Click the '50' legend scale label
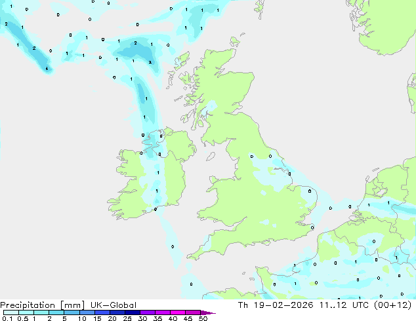Screen dimensions: 416x321 [x=203, y=318]
